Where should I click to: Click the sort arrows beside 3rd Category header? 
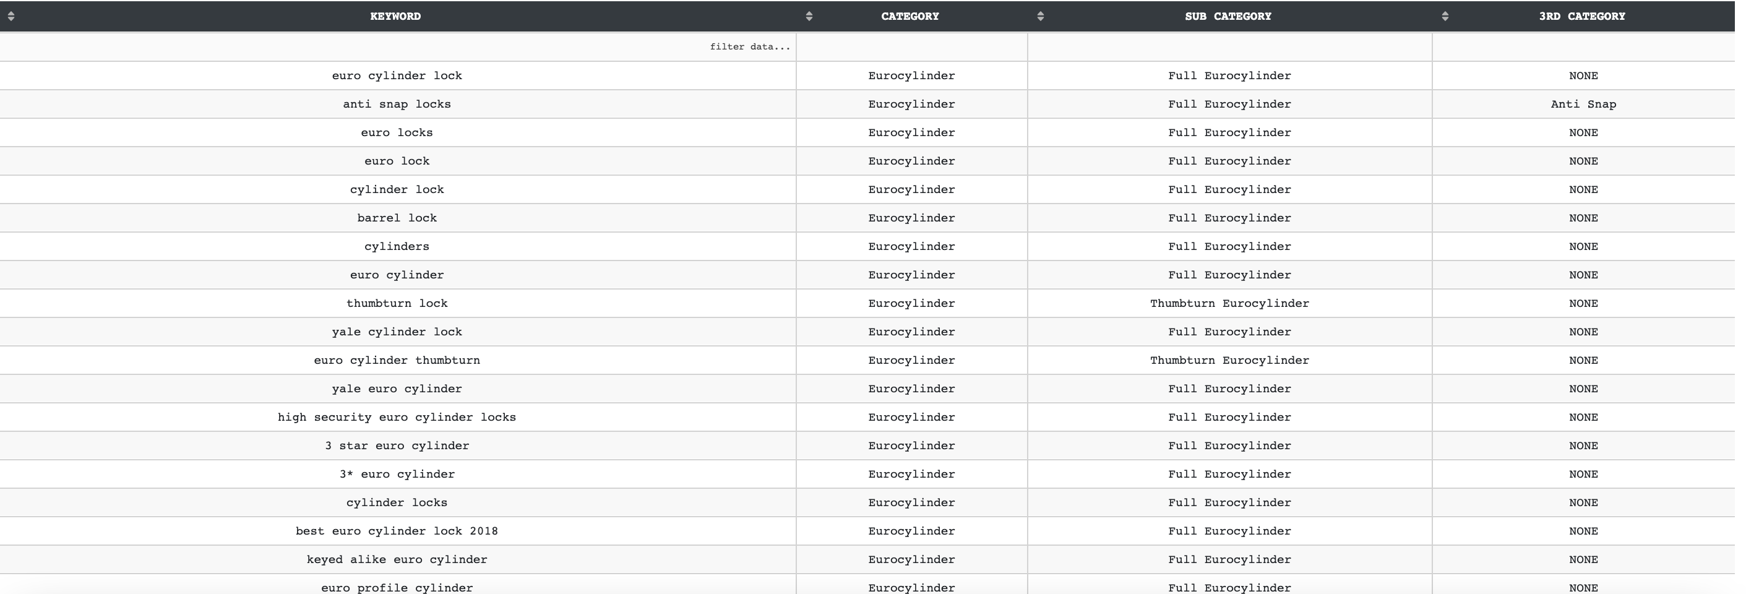1445,16
